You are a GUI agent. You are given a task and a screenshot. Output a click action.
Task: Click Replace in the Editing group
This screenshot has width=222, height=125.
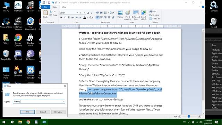pos(154,15)
